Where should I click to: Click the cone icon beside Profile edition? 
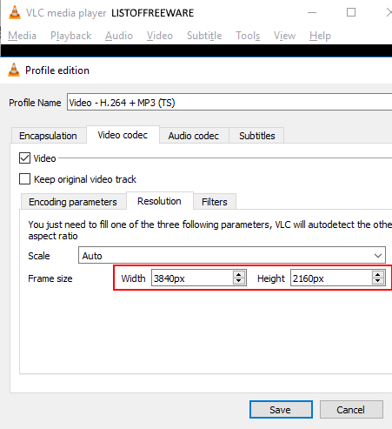(x=14, y=70)
